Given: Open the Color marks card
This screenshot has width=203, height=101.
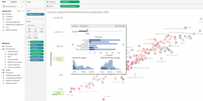Looking at the screenshot, I should coord(29,30).
